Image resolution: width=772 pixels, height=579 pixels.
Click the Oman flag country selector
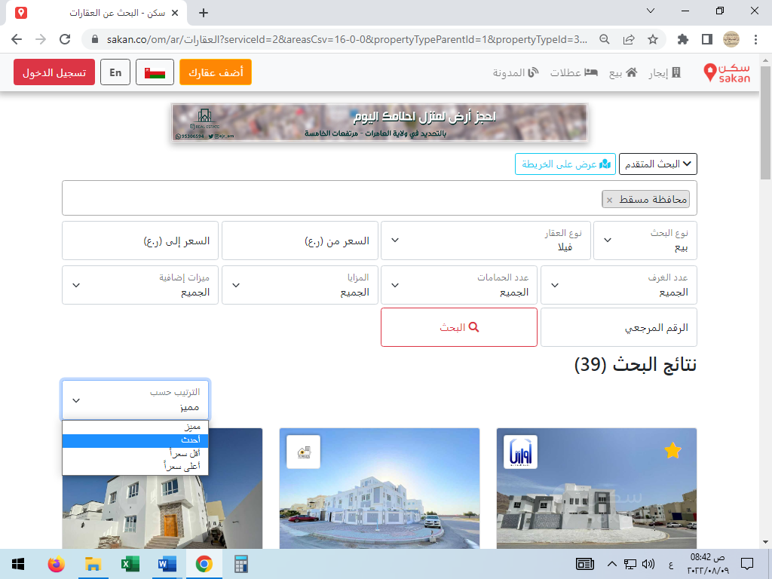[x=155, y=72]
